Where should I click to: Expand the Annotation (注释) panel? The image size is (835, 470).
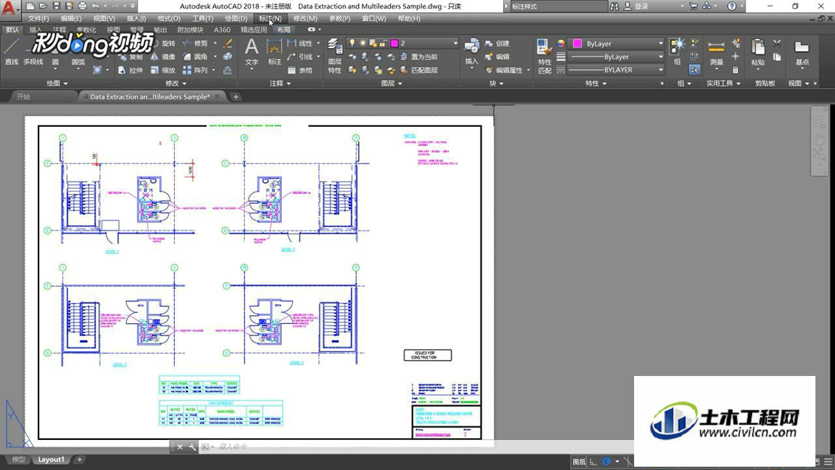coord(280,84)
